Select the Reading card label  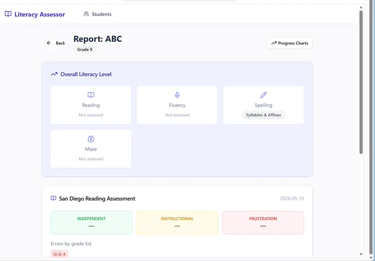click(x=91, y=105)
